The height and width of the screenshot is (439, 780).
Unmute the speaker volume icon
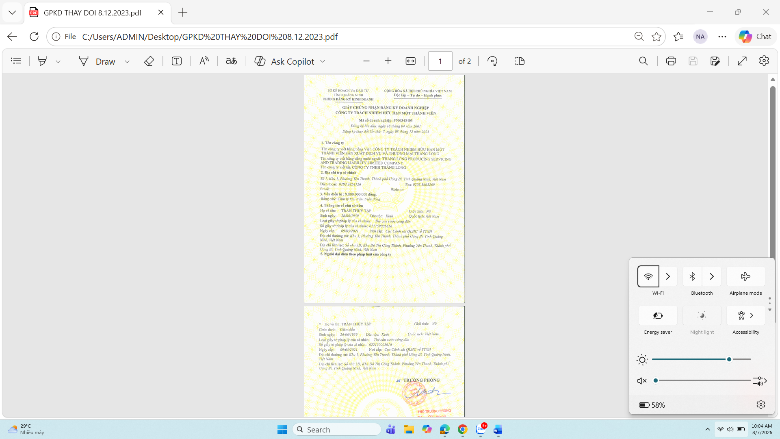(x=642, y=381)
